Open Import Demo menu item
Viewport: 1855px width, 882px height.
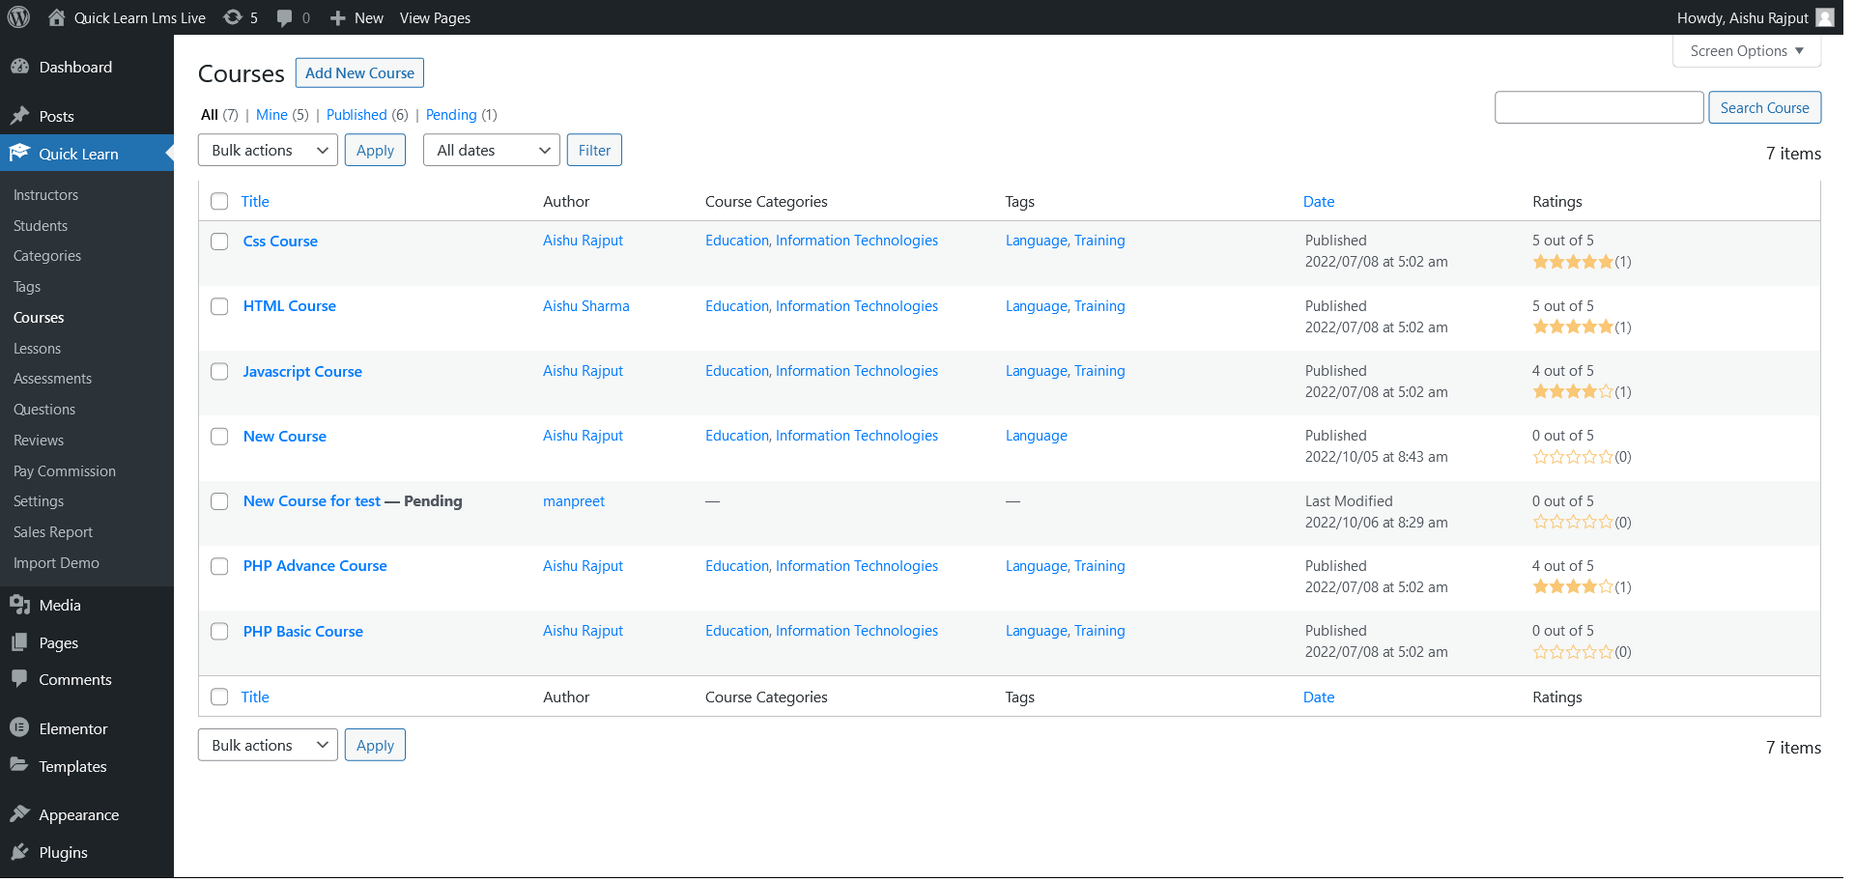click(x=56, y=562)
